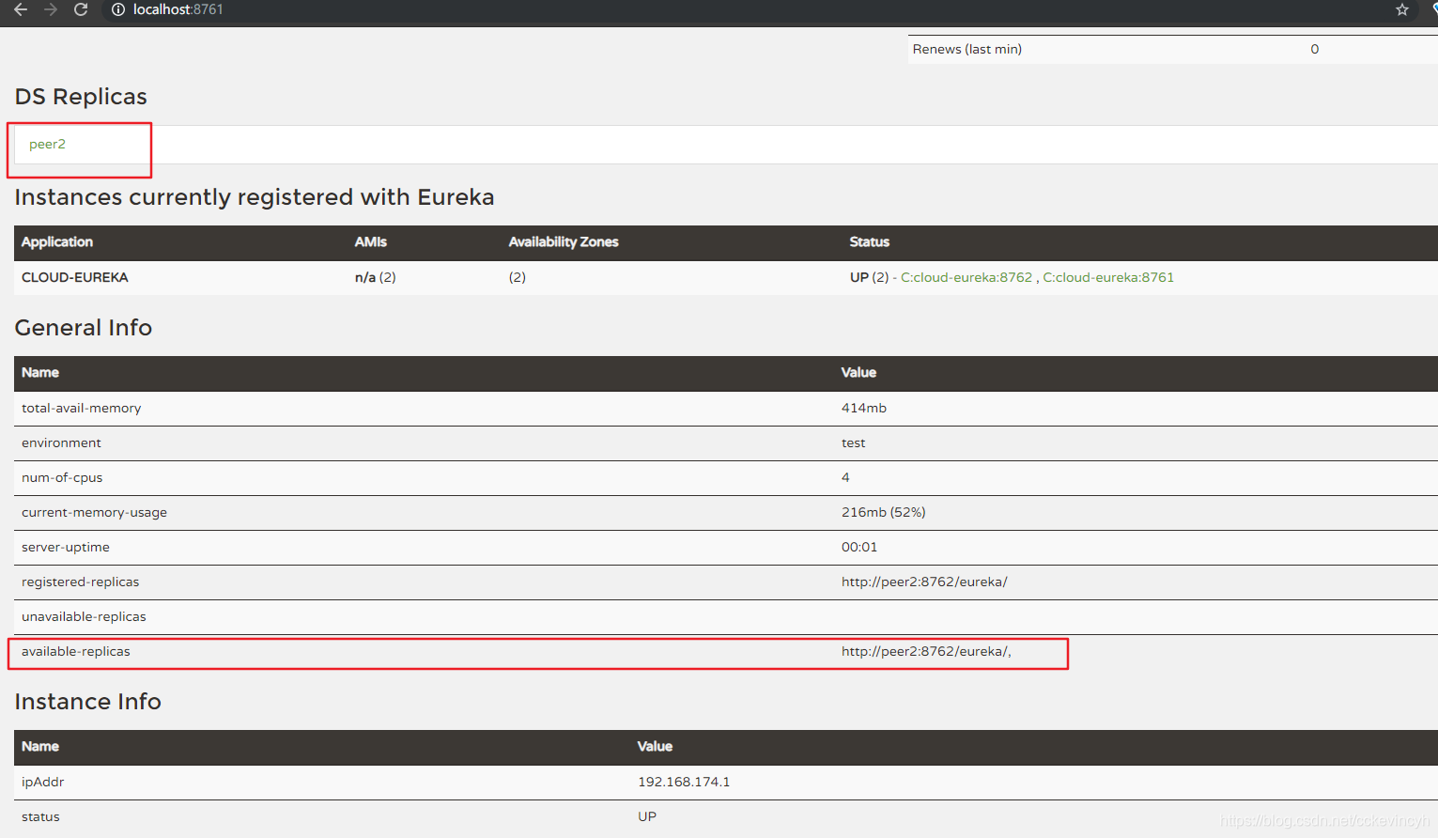The image size is (1438, 838).
Task: Select available-replicas URL value
Action: (926, 651)
